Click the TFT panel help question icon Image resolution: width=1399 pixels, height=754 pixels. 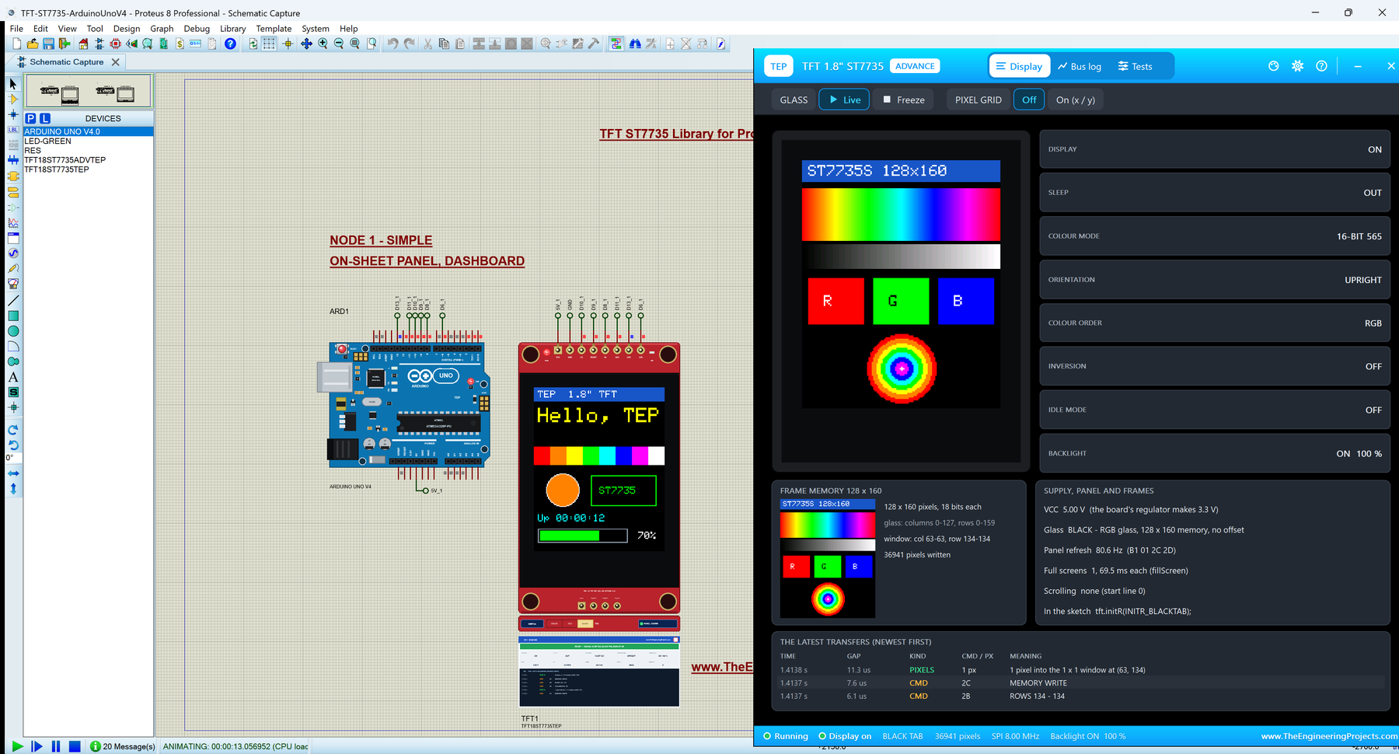tap(1321, 66)
